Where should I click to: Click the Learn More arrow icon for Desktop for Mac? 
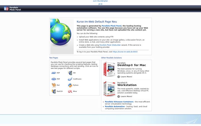pos(119,77)
